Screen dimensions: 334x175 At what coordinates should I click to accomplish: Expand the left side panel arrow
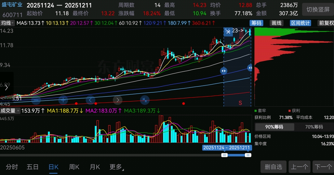tap(7, 87)
